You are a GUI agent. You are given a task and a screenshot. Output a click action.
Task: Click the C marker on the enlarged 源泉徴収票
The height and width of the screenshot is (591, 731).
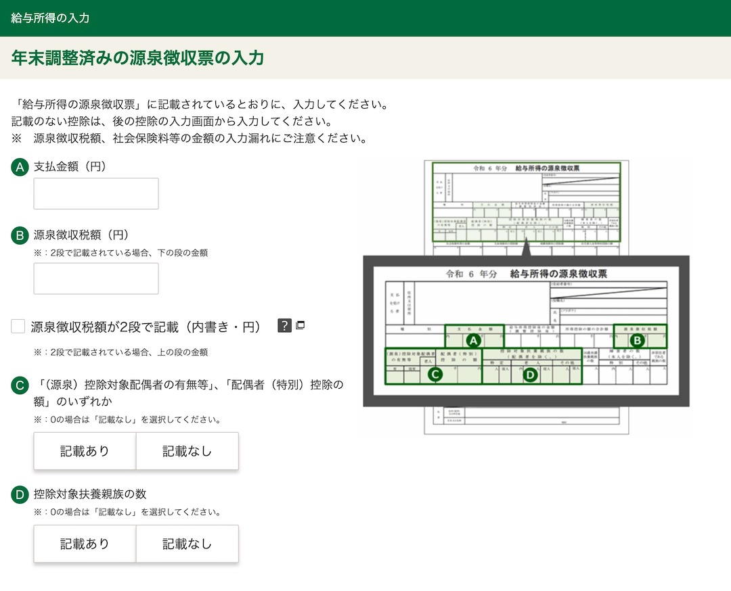pos(435,375)
